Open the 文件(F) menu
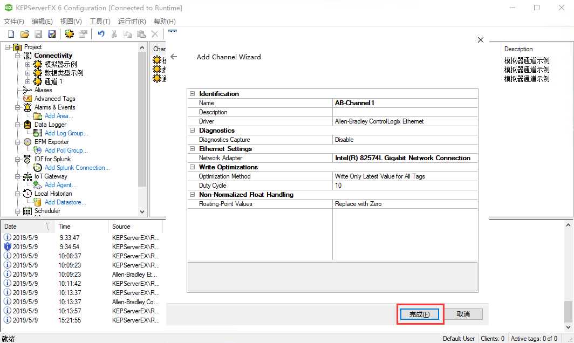This screenshot has height=343, width=574. [14, 21]
